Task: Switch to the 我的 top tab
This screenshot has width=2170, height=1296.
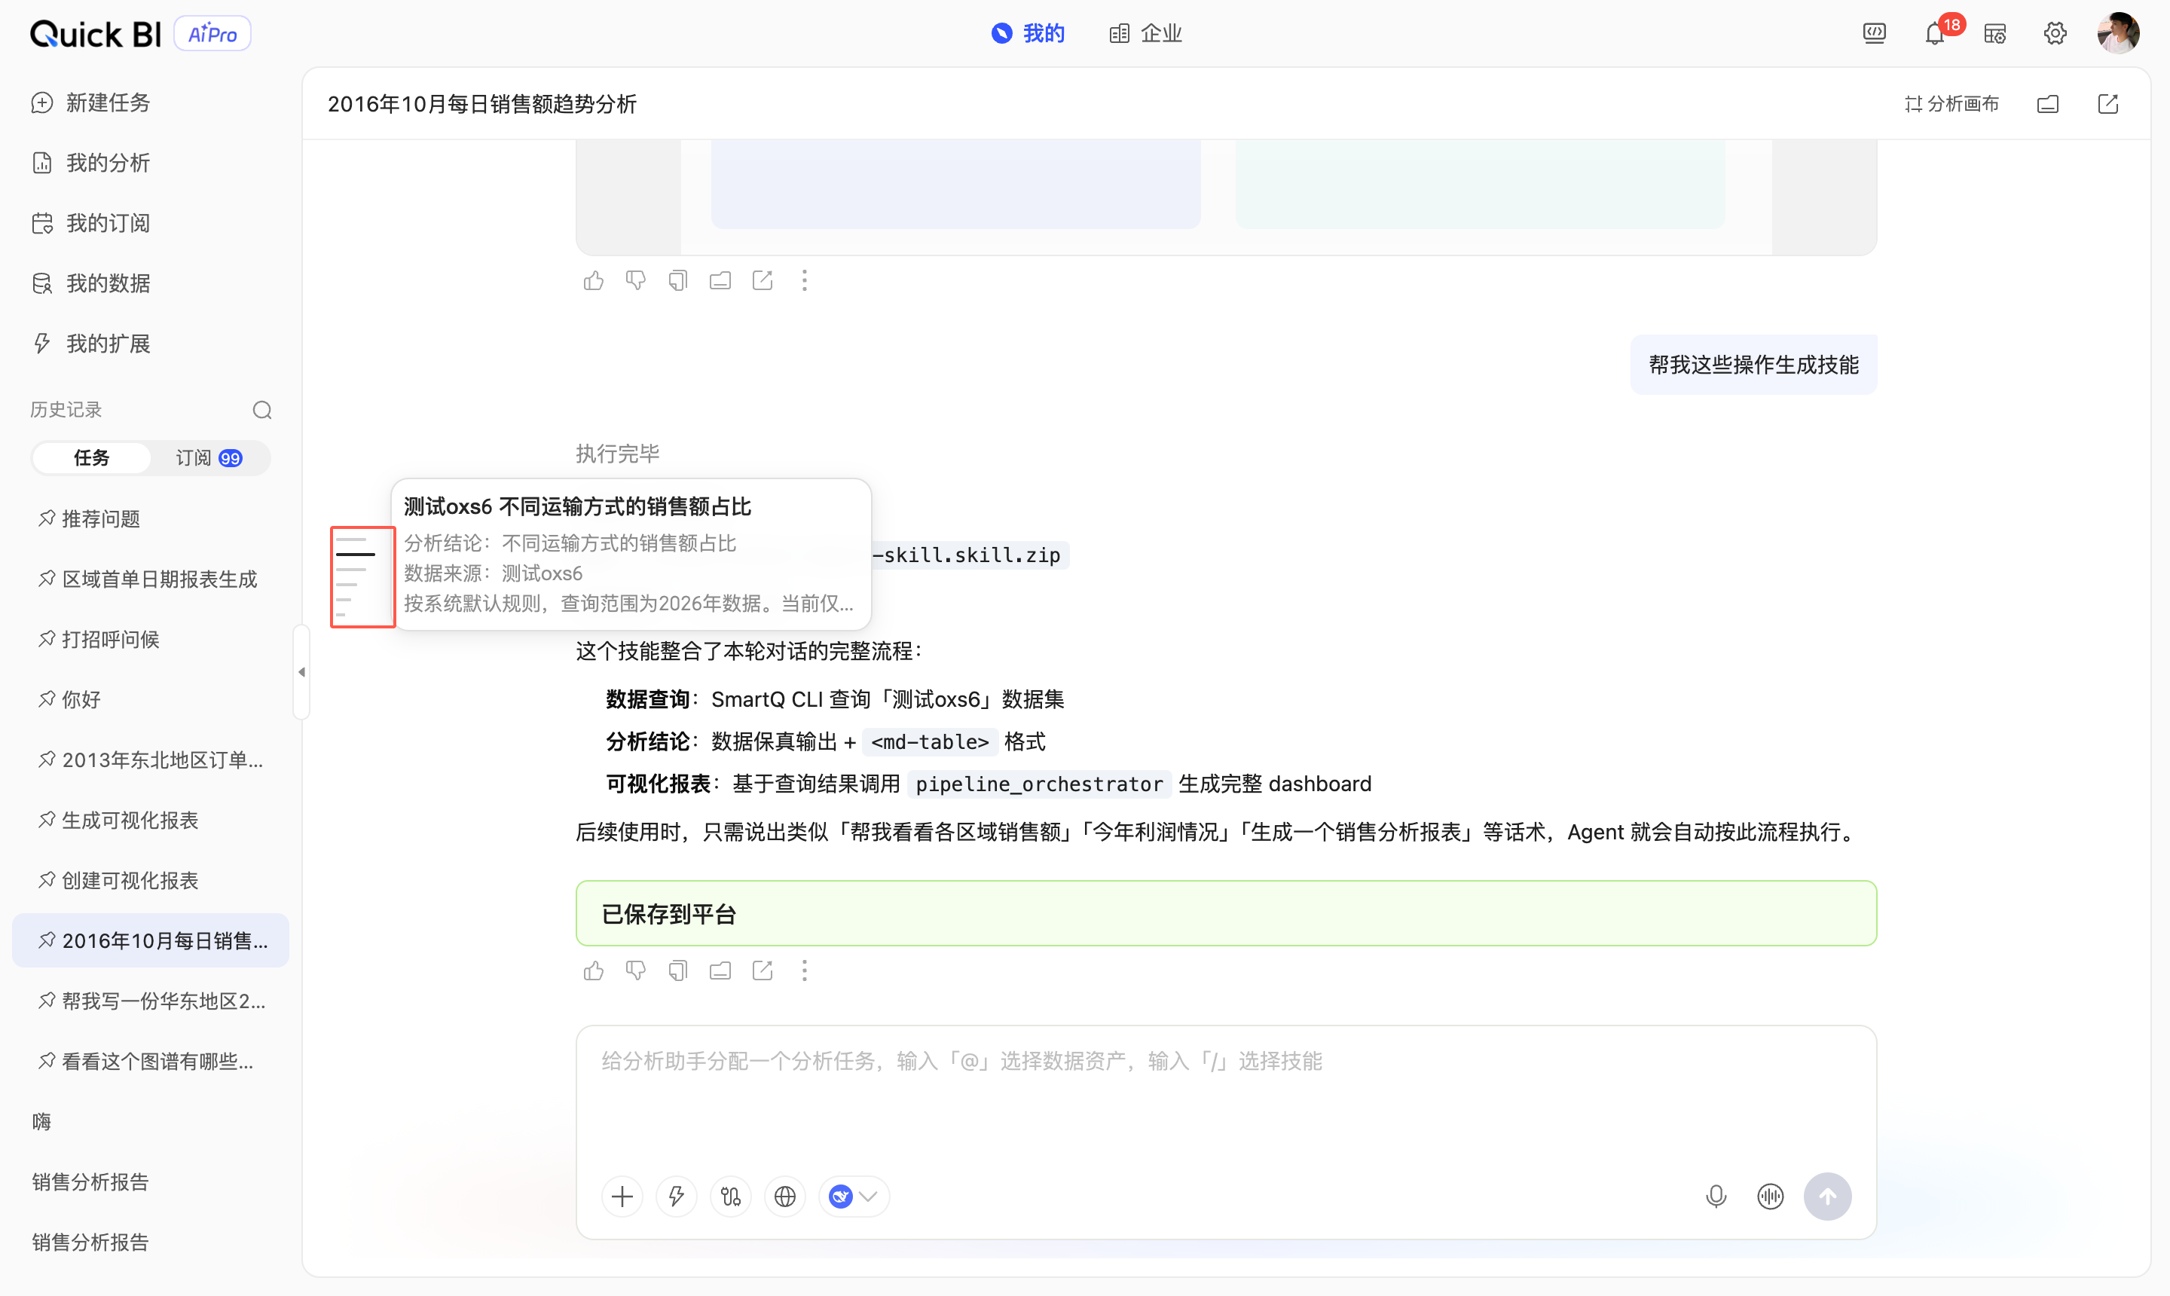Action: (x=1028, y=33)
